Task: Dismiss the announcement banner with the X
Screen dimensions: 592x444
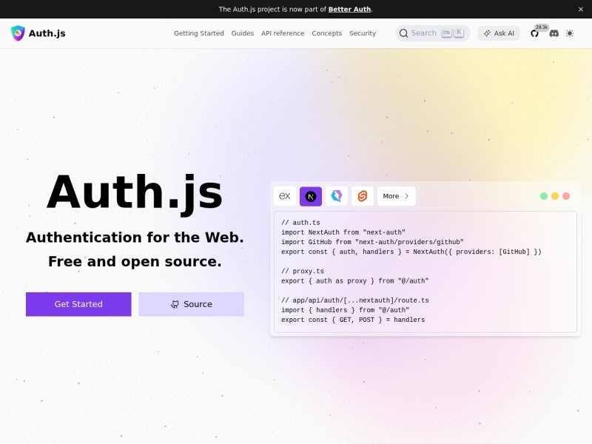Action: [581, 10]
